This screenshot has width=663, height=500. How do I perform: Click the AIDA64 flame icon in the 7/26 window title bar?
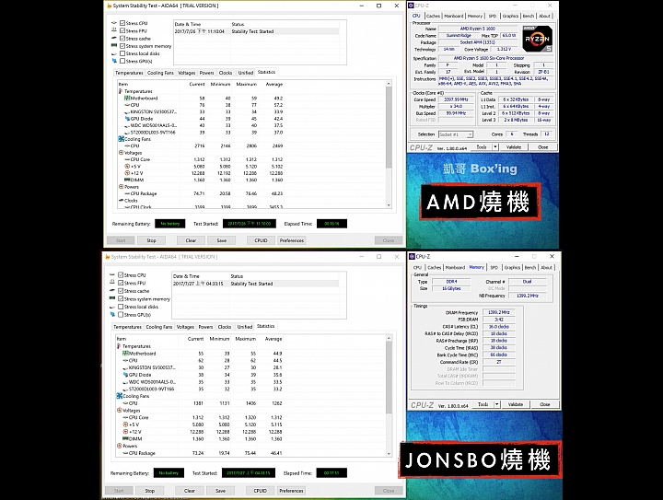pos(109,6)
